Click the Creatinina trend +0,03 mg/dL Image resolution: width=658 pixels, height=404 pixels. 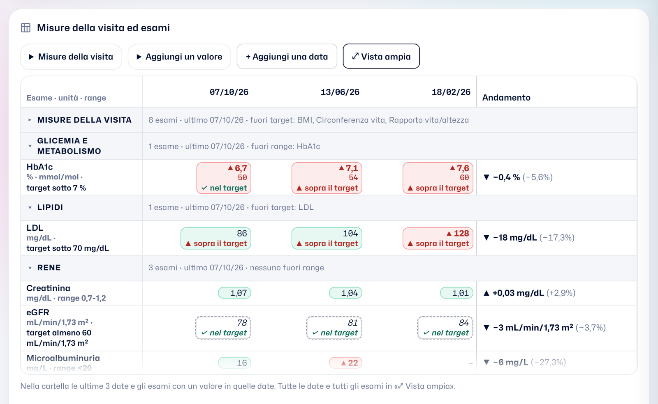coord(529,293)
